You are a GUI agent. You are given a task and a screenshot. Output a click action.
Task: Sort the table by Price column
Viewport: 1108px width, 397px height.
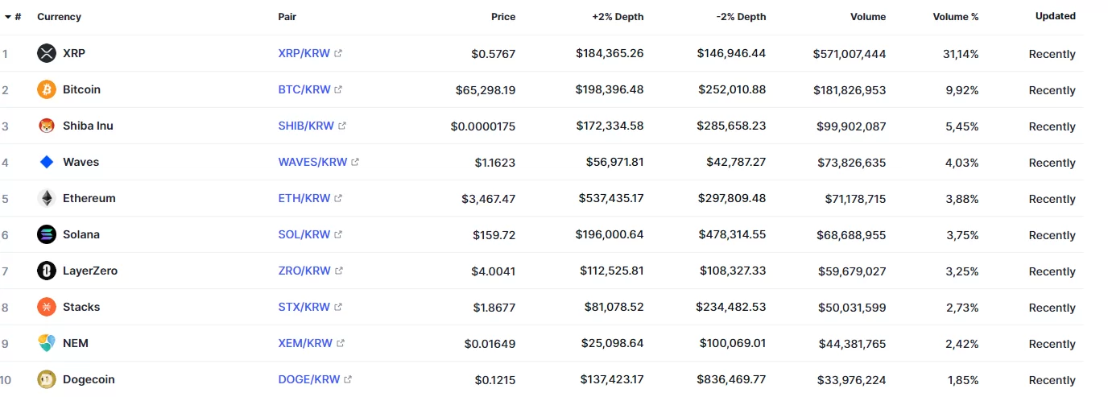pyautogui.click(x=503, y=16)
